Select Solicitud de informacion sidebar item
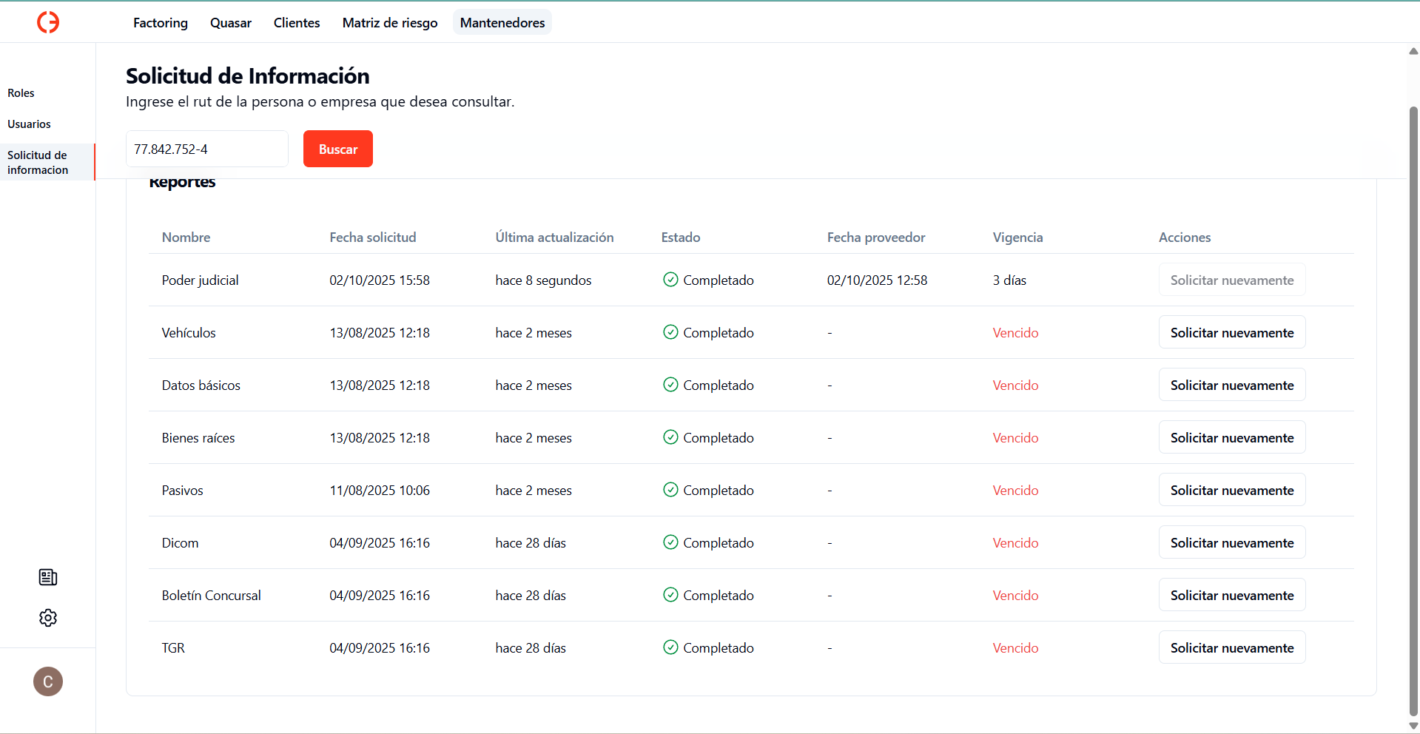This screenshot has height=734, width=1420. (38, 163)
